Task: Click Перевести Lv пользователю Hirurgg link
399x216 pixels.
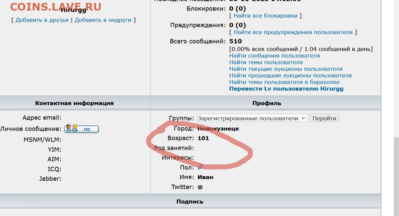Action: [x=286, y=89]
